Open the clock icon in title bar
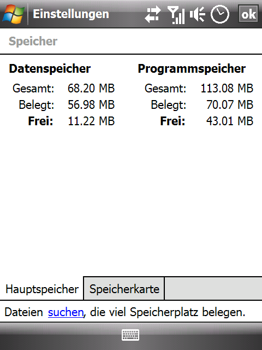 [220, 14]
